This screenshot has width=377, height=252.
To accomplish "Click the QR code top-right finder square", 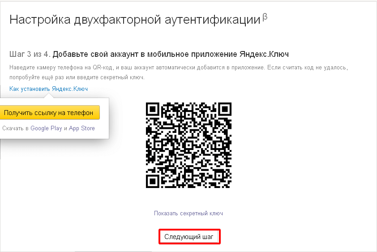I will click(x=225, y=109).
